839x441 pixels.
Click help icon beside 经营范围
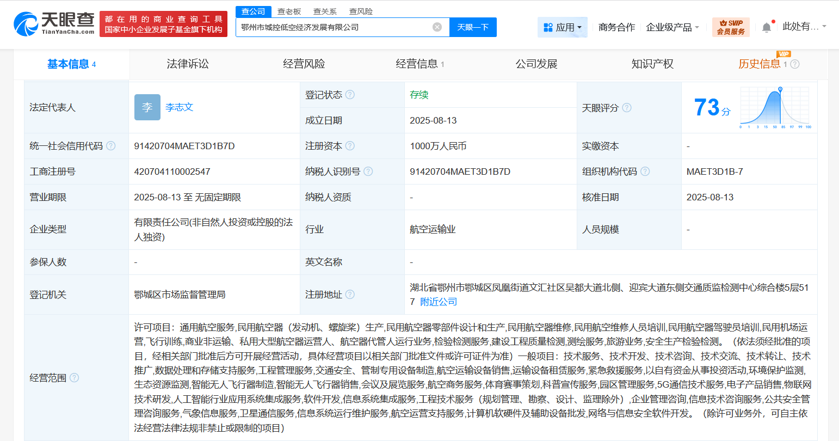pos(75,378)
